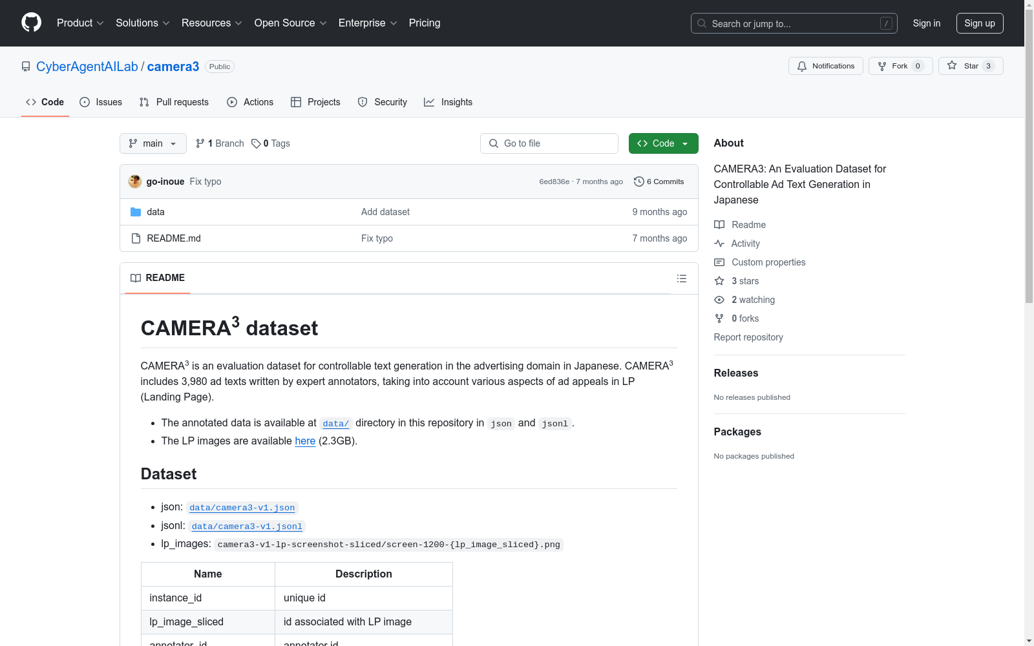Open the CyberAgentAILab organization page
This screenshot has height=646, width=1034.
[x=87, y=67]
